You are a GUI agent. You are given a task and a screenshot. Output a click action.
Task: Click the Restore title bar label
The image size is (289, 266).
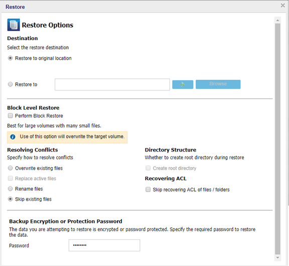coord(15,7)
